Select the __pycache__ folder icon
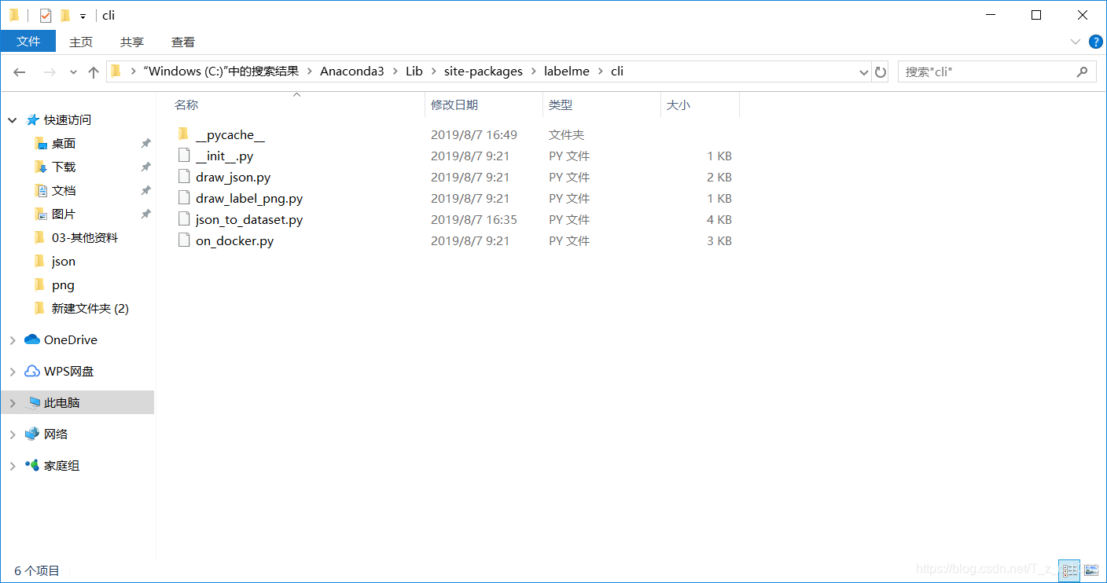Screen dimensions: 1107x583 [183, 134]
